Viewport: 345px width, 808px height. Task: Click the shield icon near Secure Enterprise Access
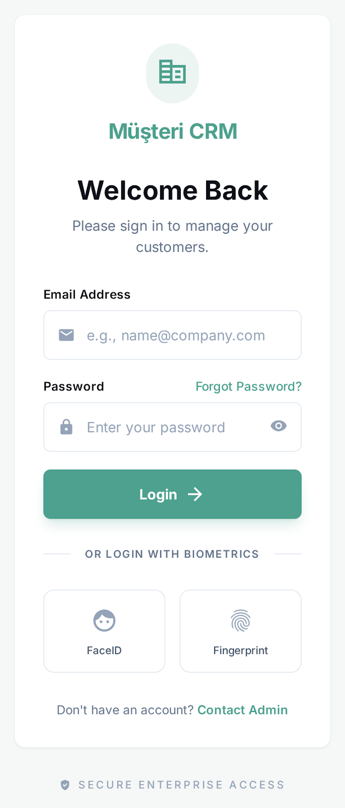(65, 785)
